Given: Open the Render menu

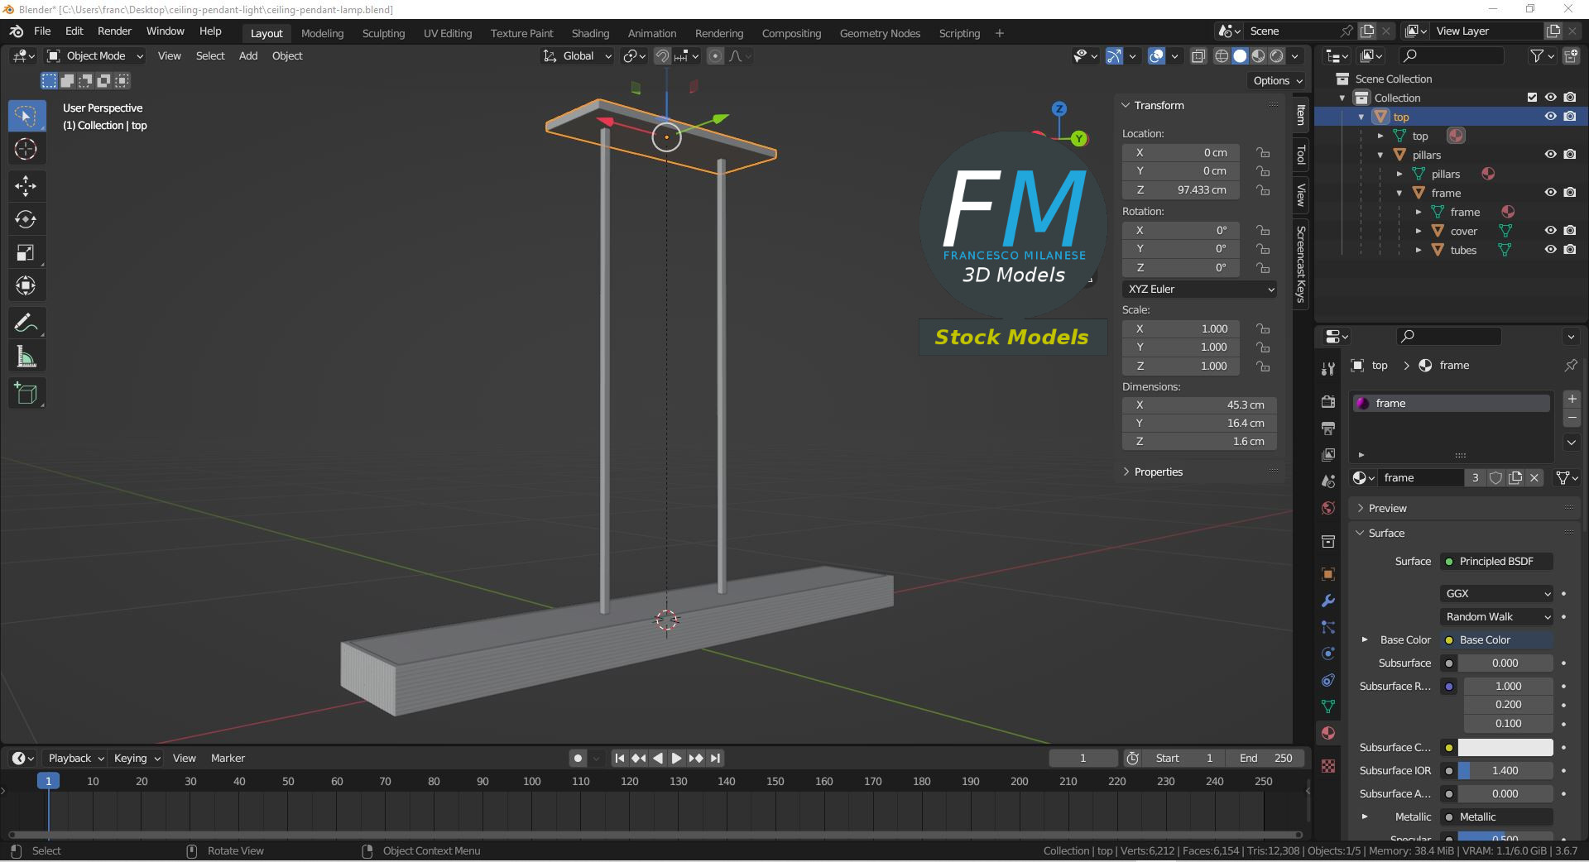Looking at the screenshot, I should coord(114,31).
